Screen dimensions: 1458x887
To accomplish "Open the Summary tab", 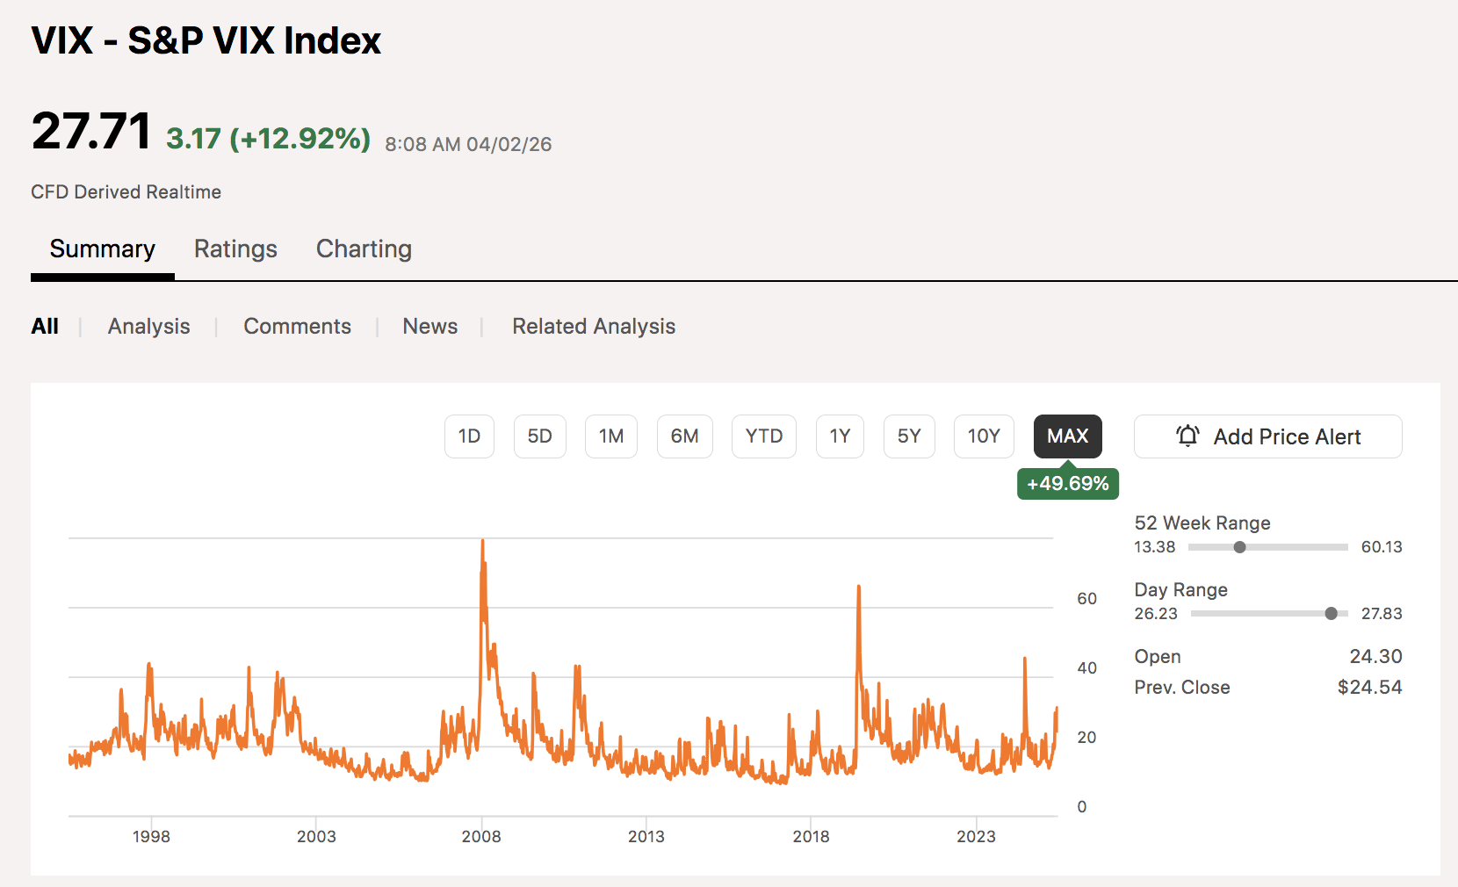I will [x=102, y=249].
